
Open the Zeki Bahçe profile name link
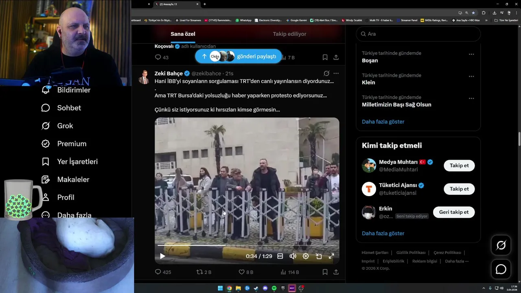point(169,73)
